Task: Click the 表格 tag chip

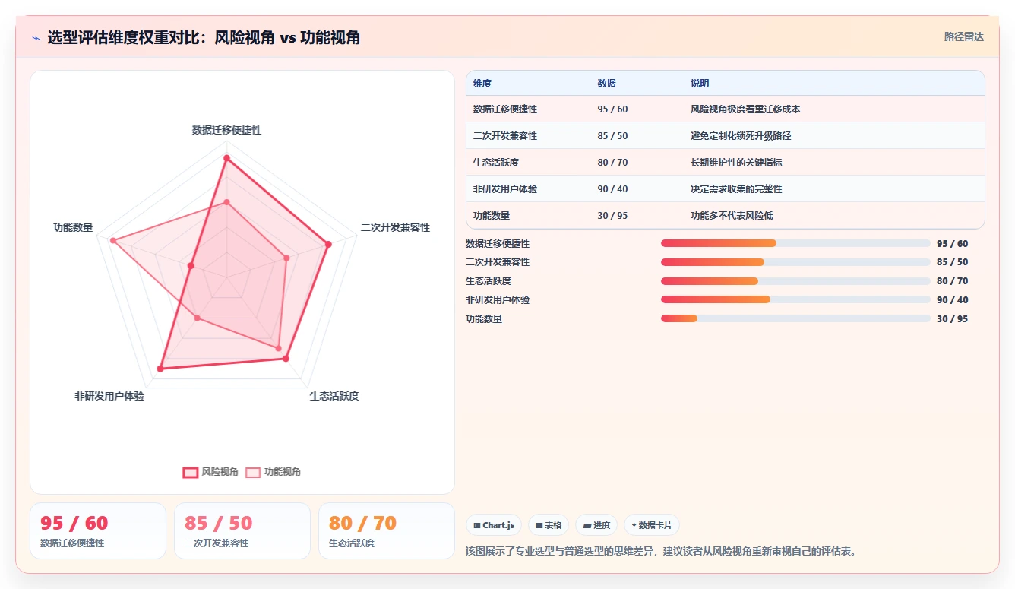Action: pos(549,525)
